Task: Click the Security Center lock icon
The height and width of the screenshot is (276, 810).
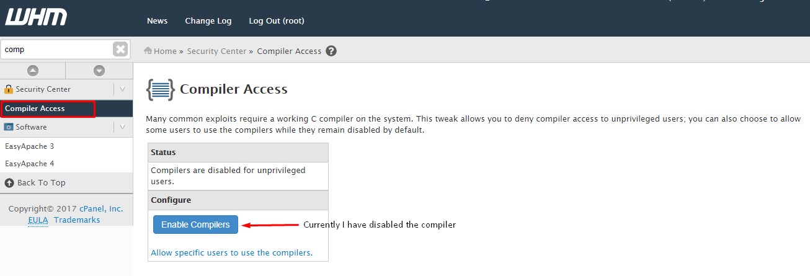Action: click(x=9, y=89)
